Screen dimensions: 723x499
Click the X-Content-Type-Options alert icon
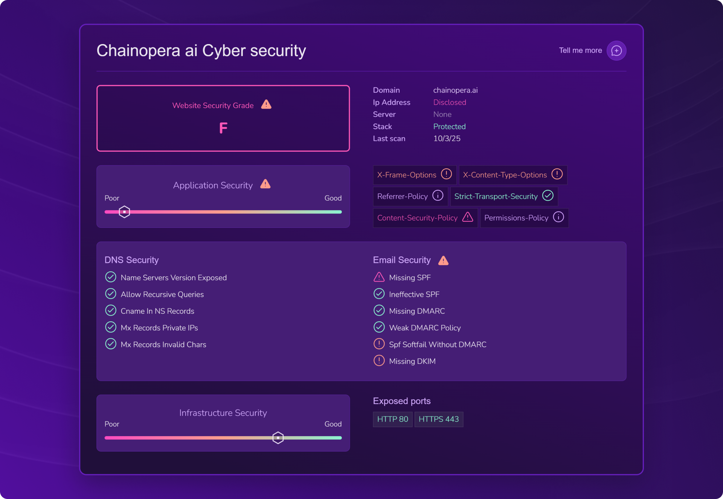pyautogui.click(x=557, y=174)
